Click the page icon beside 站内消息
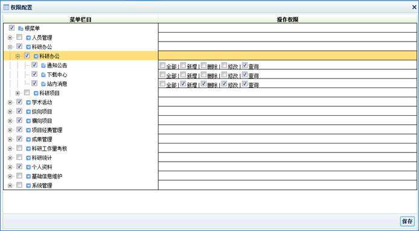The image size is (419, 231). pos(43,84)
